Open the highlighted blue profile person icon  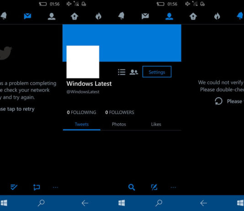pyautogui.click(x=169, y=16)
